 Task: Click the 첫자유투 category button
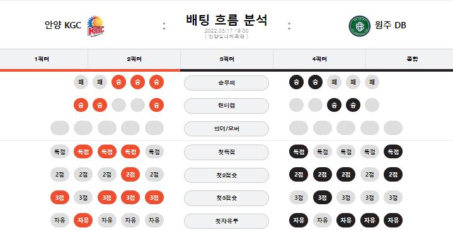pos(227,221)
